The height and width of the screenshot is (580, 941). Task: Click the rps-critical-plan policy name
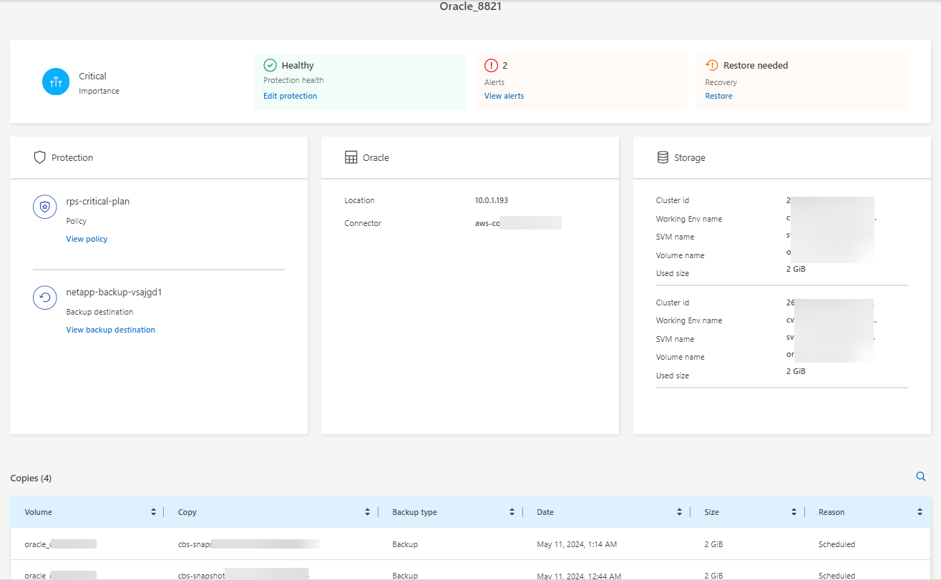[x=98, y=202]
